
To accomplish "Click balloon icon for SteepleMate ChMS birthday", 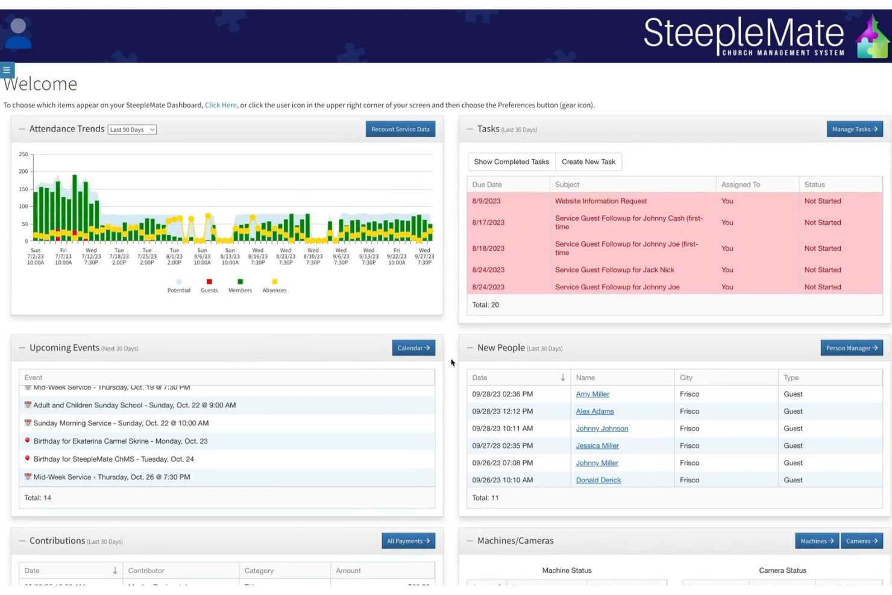I will tap(28, 459).
